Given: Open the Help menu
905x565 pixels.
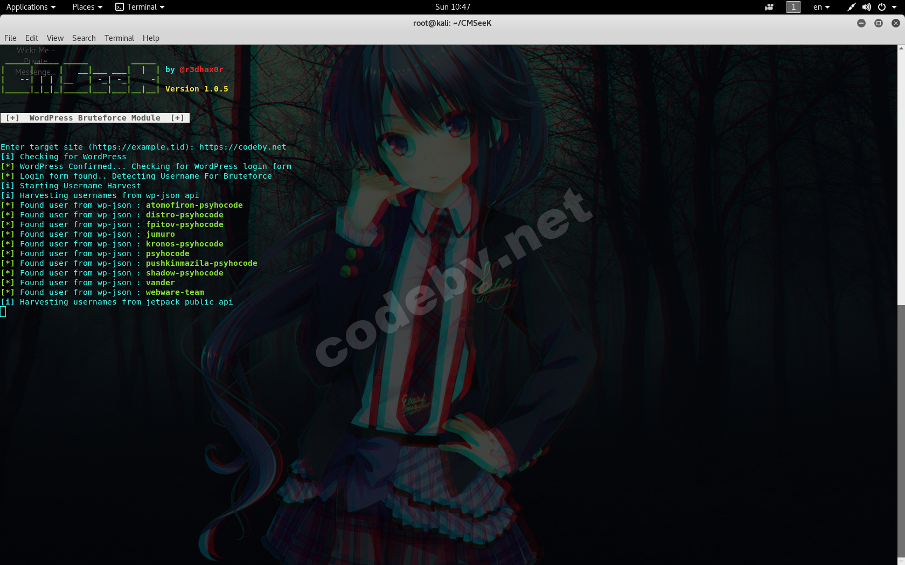Looking at the screenshot, I should click(x=151, y=38).
